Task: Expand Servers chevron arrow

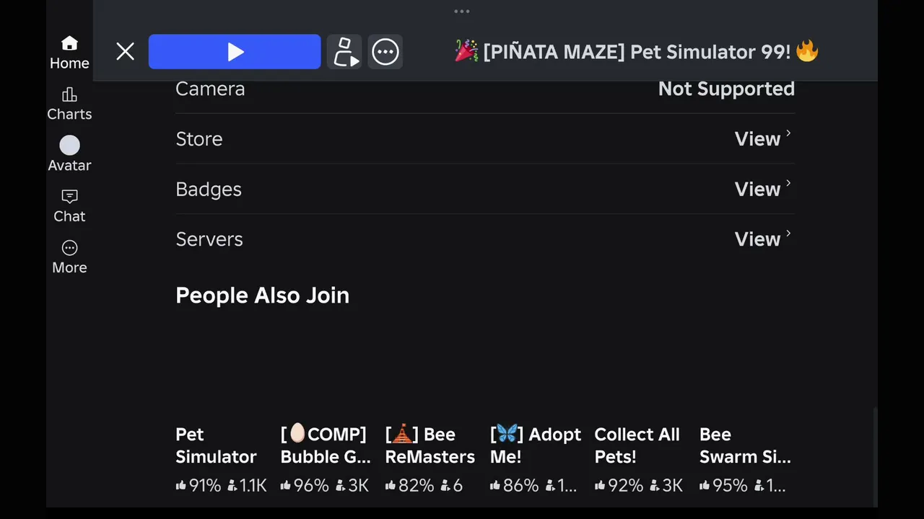Action: pyautogui.click(x=788, y=234)
